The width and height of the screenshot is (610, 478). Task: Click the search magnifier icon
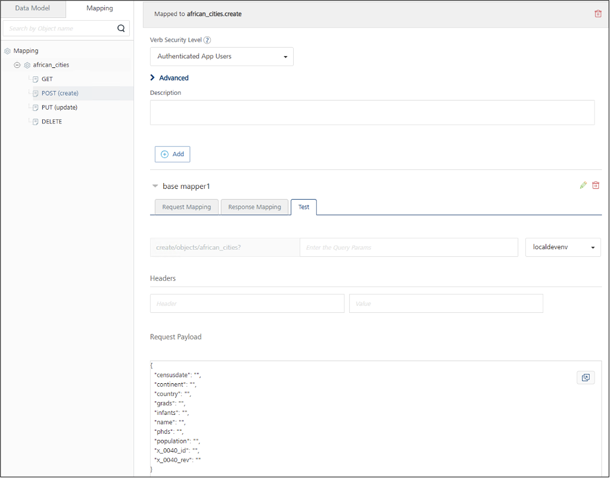(x=121, y=28)
